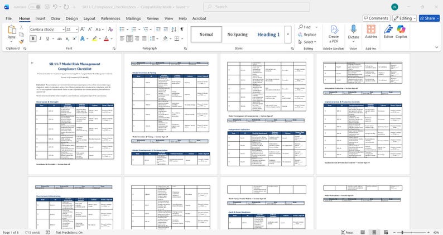The height and width of the screenshot is (235, 443).
Task: Switch to Focus mode in status bar
Action: [347, 232]
